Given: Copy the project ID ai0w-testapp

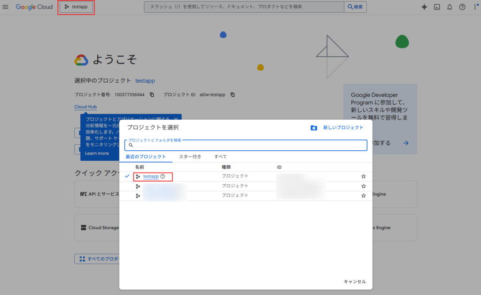Looking at the screenshot, I should pyautogui.click(x=233, y=95).
